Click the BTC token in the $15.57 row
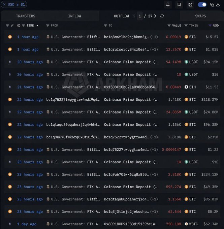 point(190,37)
